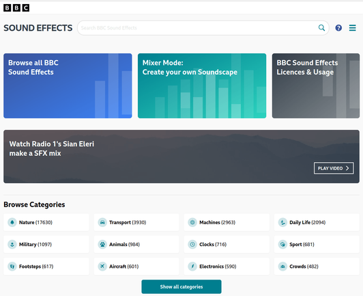Click Show all categories button
Image resolution: width=363 pixels, height=296 pixels.
[x=181, y=286]
